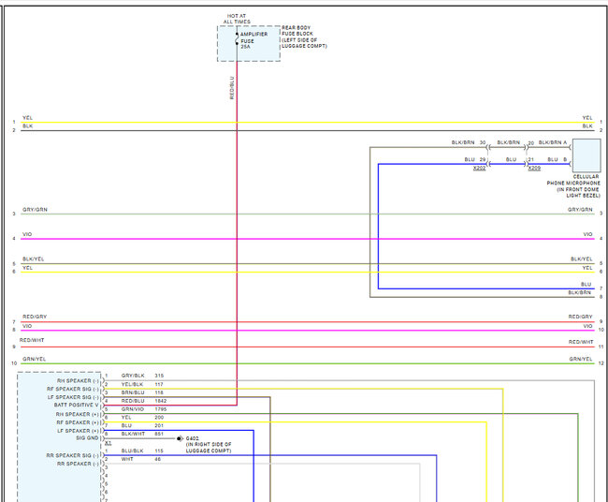Select the right "RED/GRY" wire label
This screenshot has height=502, width=608.
(581, 317)
